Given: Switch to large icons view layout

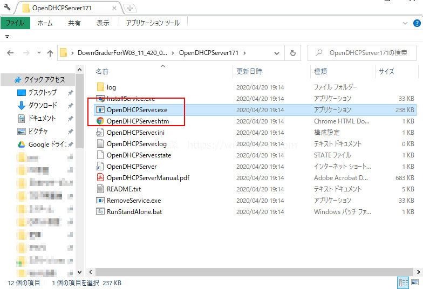Looking at the screenshot, I should [415, 283].
